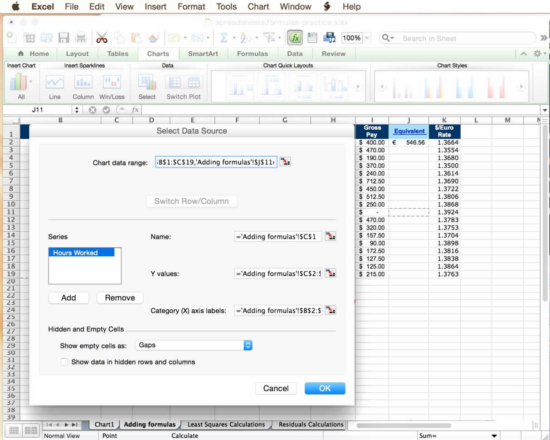Click the range selector beside Chart data range
The image size is (550, 440).
click(x=285, y=161)
